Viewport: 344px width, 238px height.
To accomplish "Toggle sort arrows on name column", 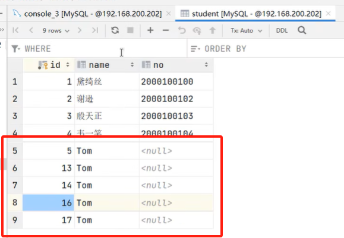I will click(132, 65).
